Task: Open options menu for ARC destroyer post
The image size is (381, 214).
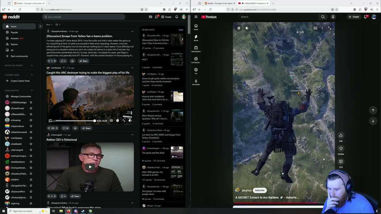Action: click(132, 68)
